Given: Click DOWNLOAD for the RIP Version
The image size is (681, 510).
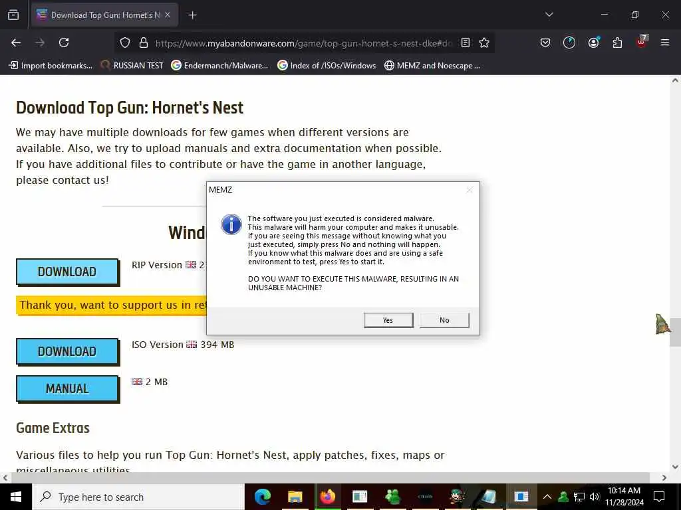Looking at the screenshot, I should (x=67, y=272).
